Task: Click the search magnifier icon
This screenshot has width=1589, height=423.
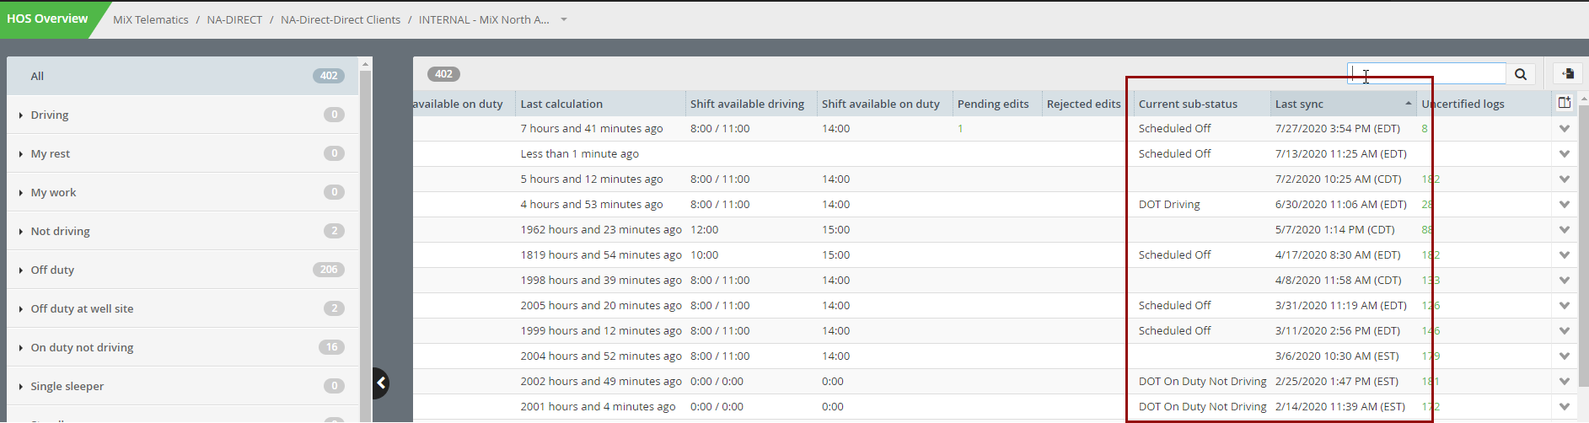Action: click(x=1521, y=74)
